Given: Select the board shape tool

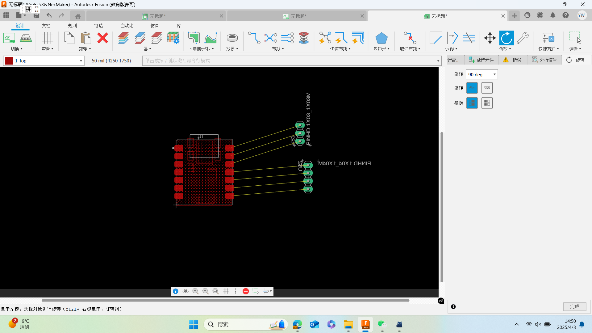Looking at the screenshot, I should click(x=194, y=38).
